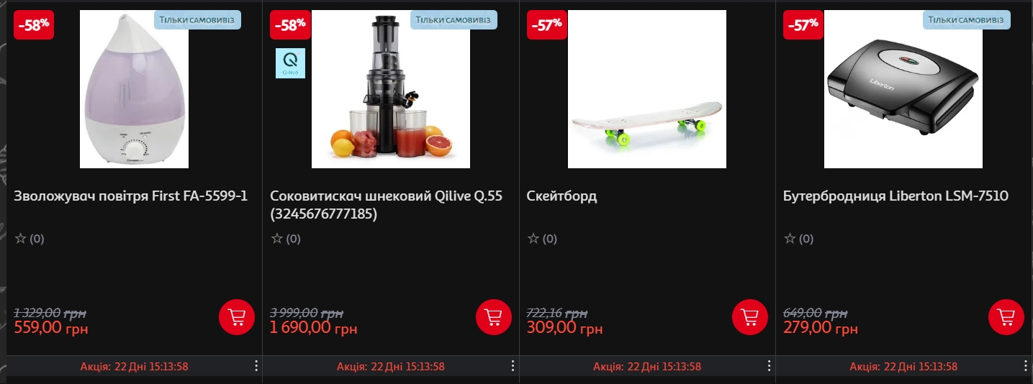Click the rating star under skateboard
The width and height of the screenshot is (1033, 384).
(x=533, y=239)
